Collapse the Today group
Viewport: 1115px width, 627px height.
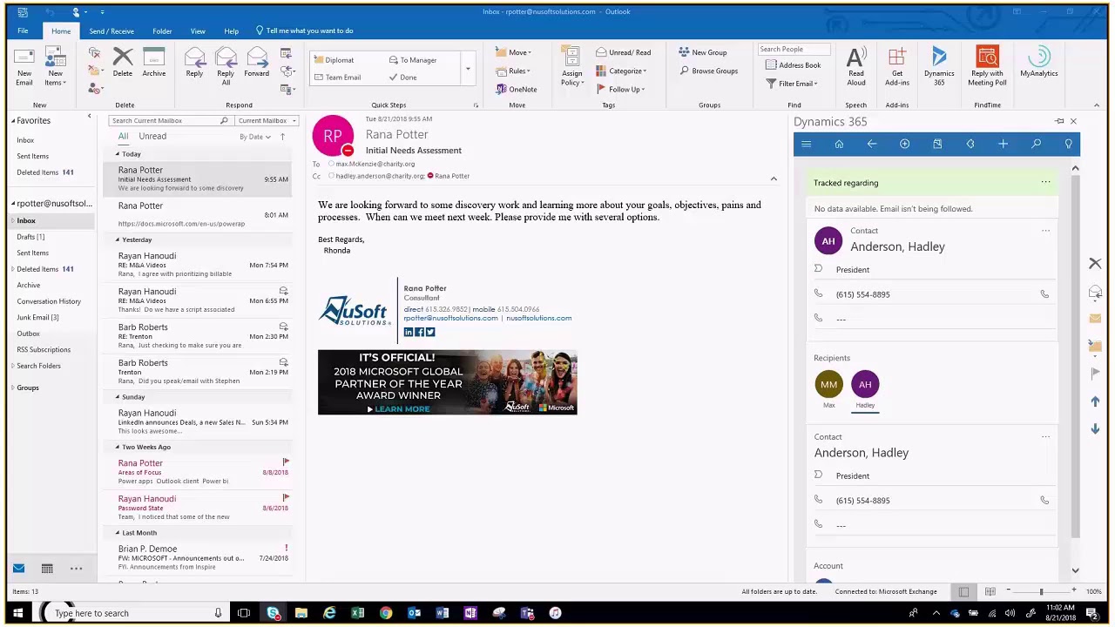(x=118, y=154)
